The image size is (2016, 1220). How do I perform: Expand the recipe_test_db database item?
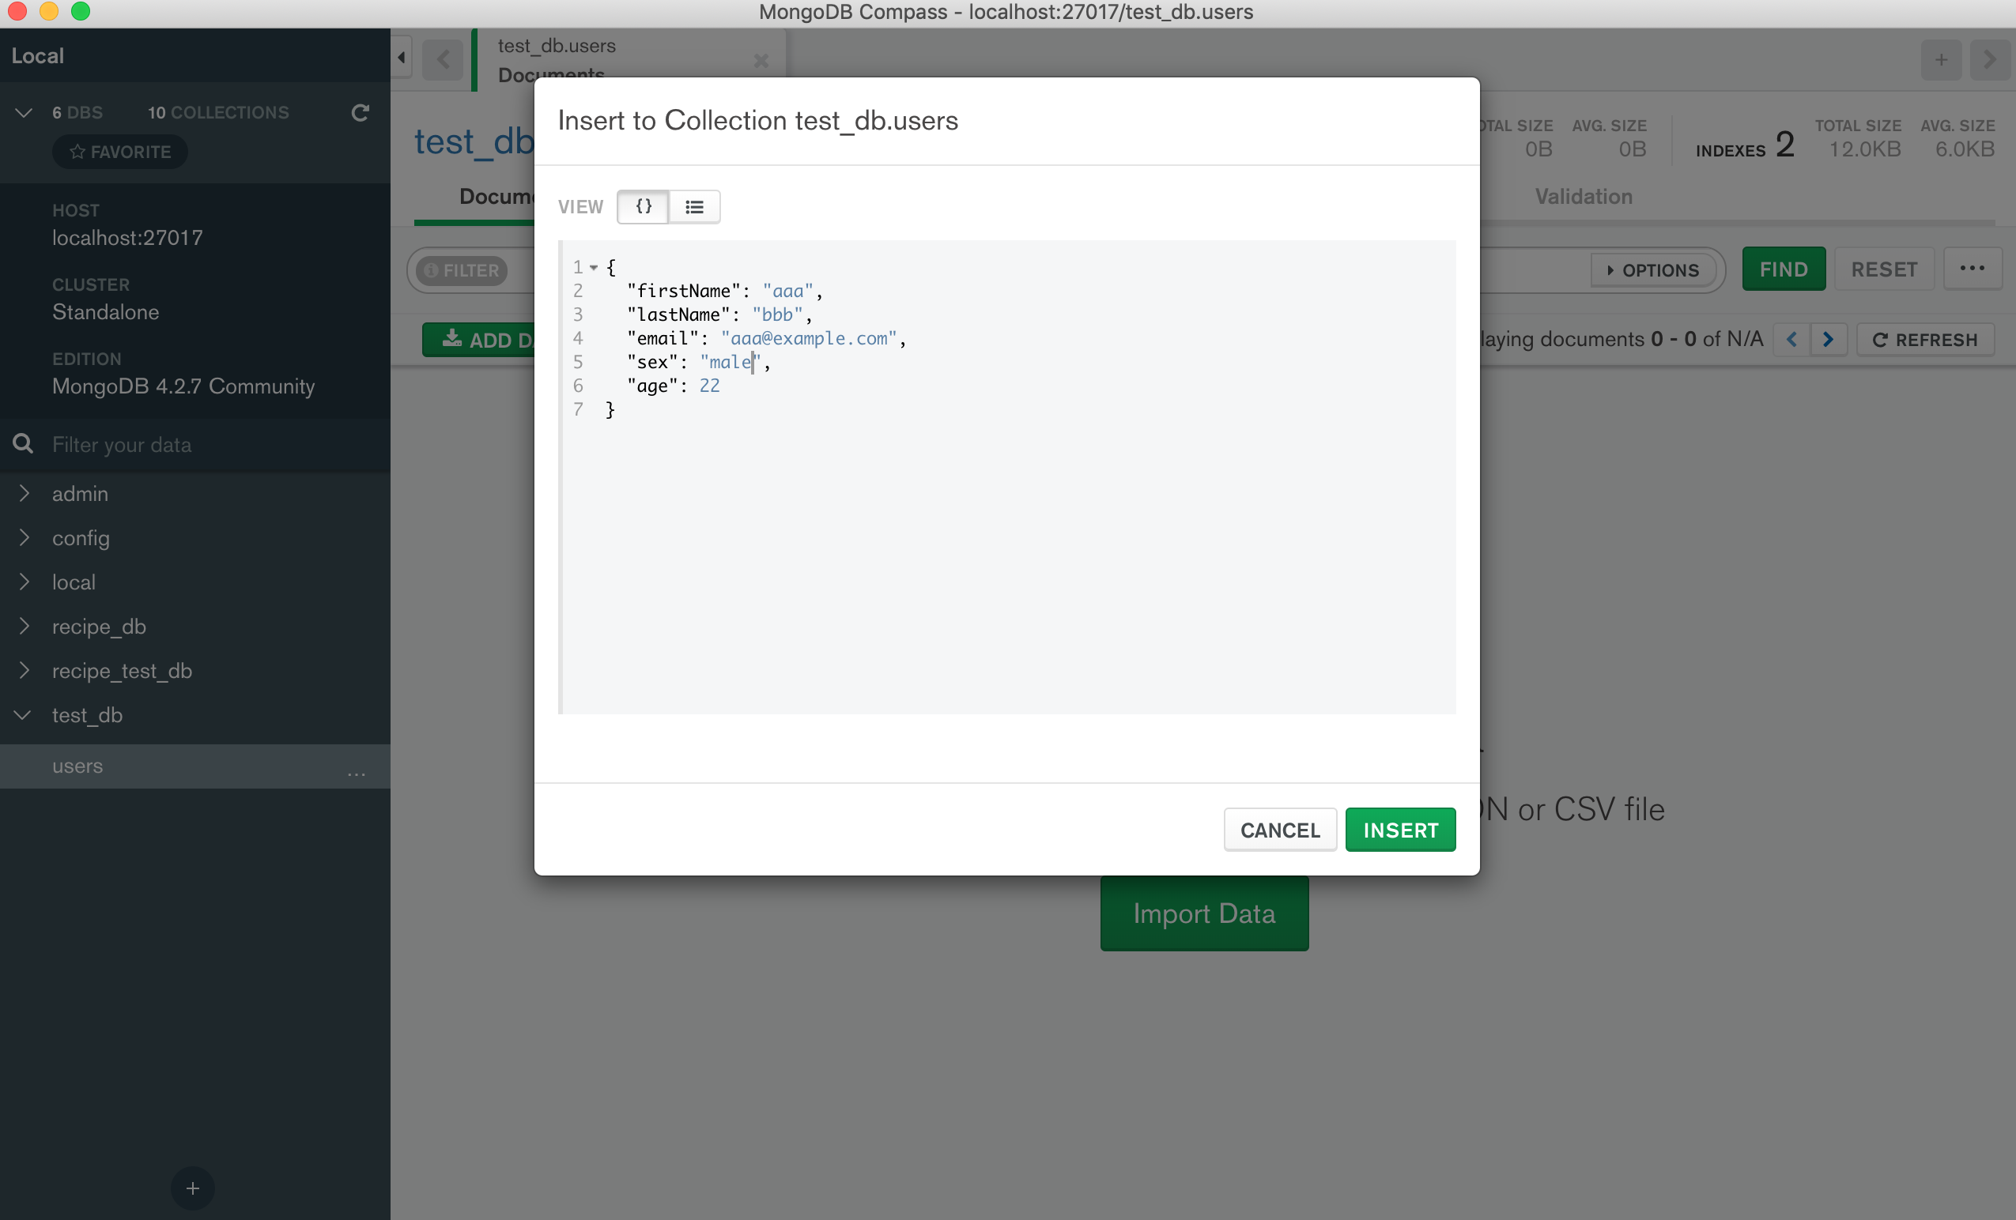[x=23, y=670]
